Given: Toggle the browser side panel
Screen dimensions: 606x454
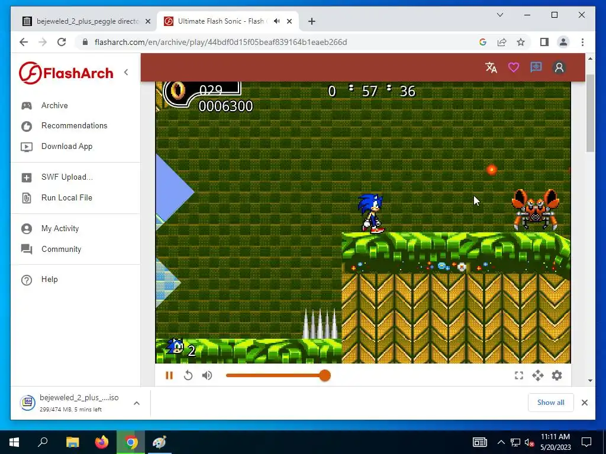Looking at the screenshot, I should click(x=544, y=42).
